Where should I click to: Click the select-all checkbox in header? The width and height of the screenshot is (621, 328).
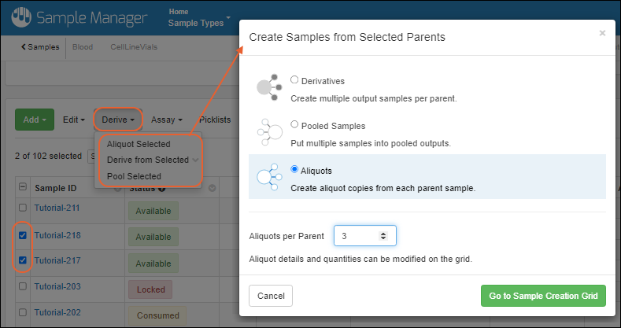pos(23,187)
